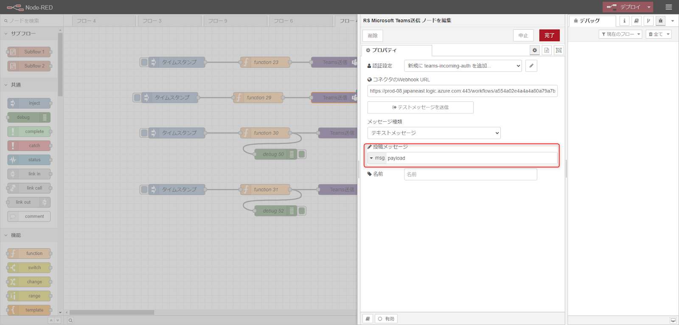
Task: Open the Node-RED hamburger main menu
Action: [669, 7]
